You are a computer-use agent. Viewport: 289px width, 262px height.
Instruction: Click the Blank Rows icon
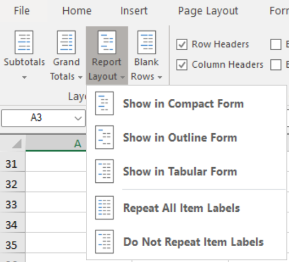(147, 42)
